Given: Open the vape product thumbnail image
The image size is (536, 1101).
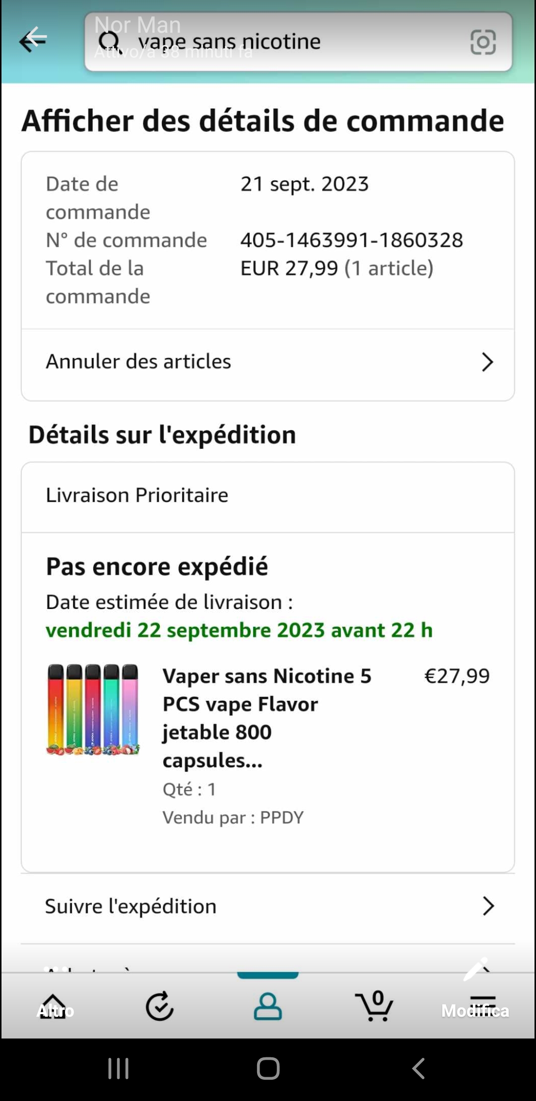Looking at the screenshot, I should pyautogui.click(x=93, y=709).
